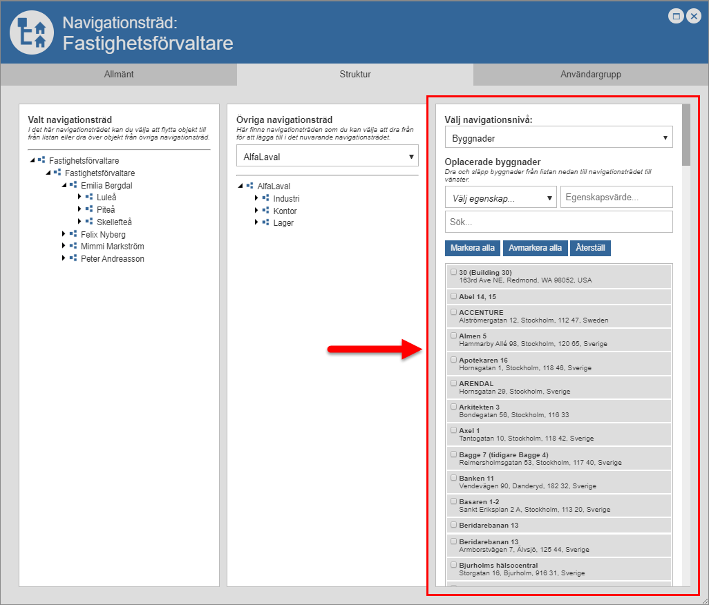Viewport: 709px width, 605px height.
Task: Tick the checkbox for Apotekaren 16
Action: pos(453,360)
